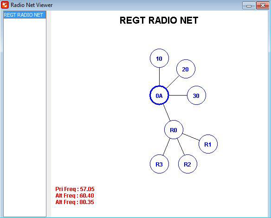Click the 0A control station node
271x218 pixels.
tap(159, 96)
